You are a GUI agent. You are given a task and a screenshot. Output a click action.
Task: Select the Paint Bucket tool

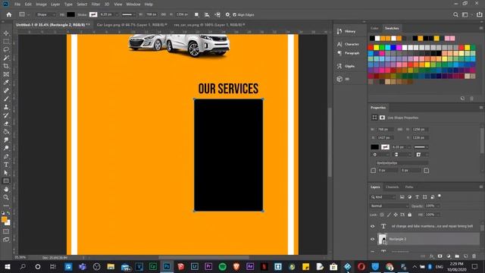pyautogui.click(x=6, y=132)
